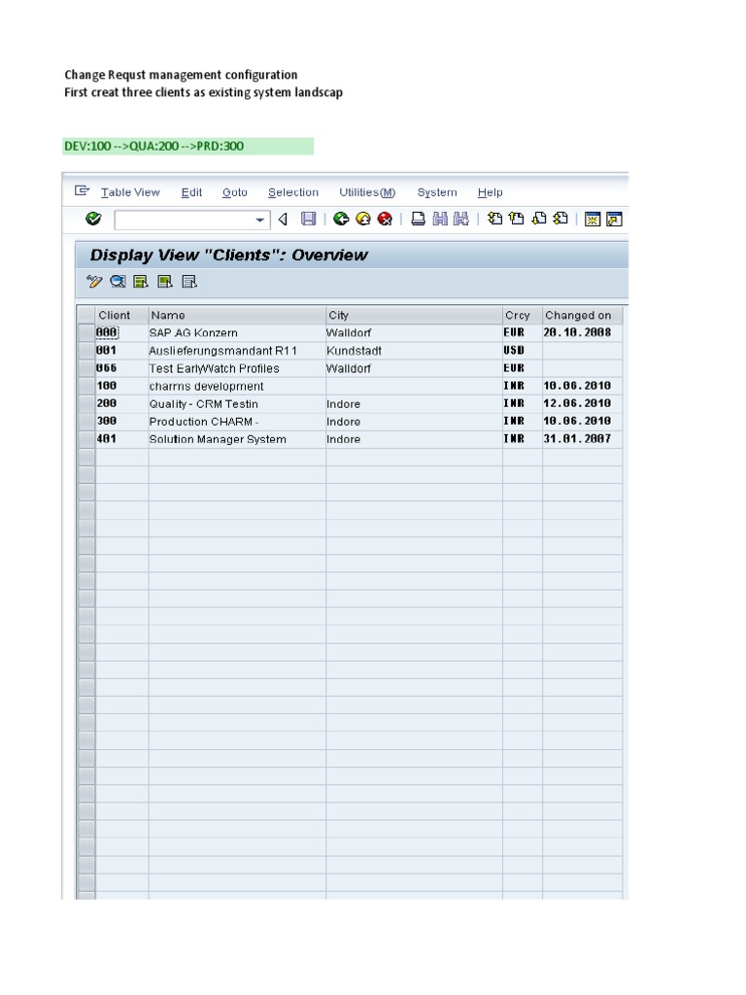Click the Find binoculars icon
746x995 pixels.
(440, 219)
